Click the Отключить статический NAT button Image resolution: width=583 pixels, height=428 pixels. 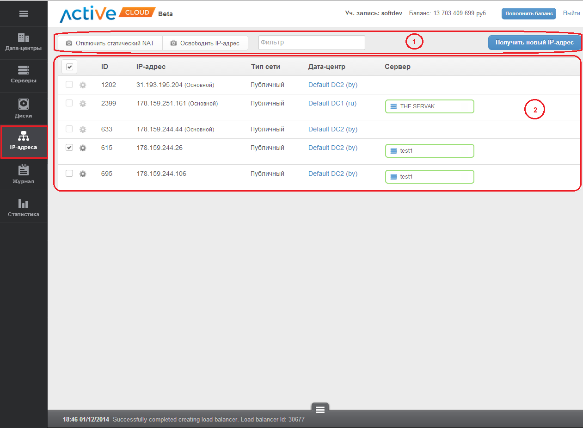click(110, 43)
